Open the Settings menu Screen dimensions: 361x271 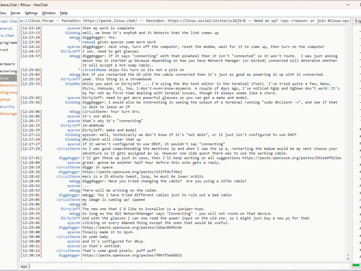(31, 12)
